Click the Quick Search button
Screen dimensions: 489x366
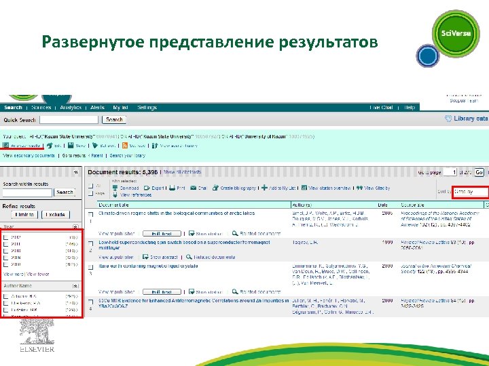tap(114, 119)
